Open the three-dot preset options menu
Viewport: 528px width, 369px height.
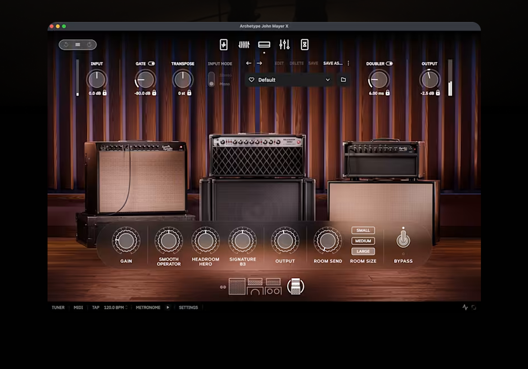(x=348, y=63)
